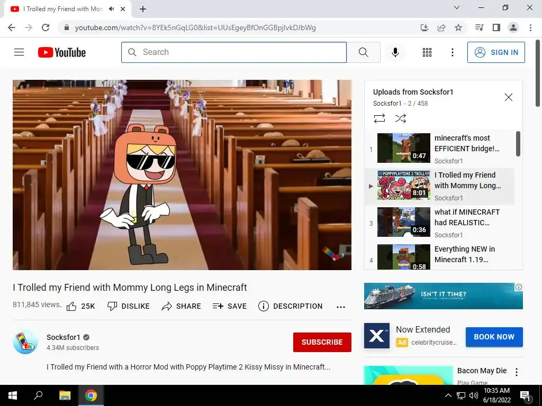Start voice search with microphone icon
Screen dimensions: 542x406
395,52
